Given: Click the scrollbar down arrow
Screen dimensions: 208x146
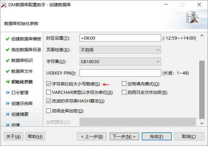Looking at the screenshot, I should (x=202, y=123).
